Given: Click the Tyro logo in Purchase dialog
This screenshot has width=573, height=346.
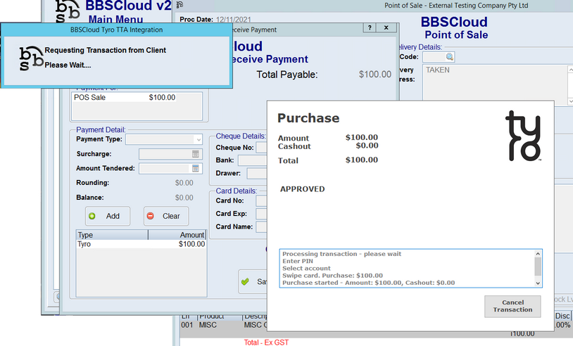Looking at the screenshot, I should [524, 136].
